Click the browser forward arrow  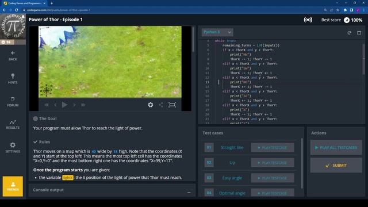(x=10, y=10)
